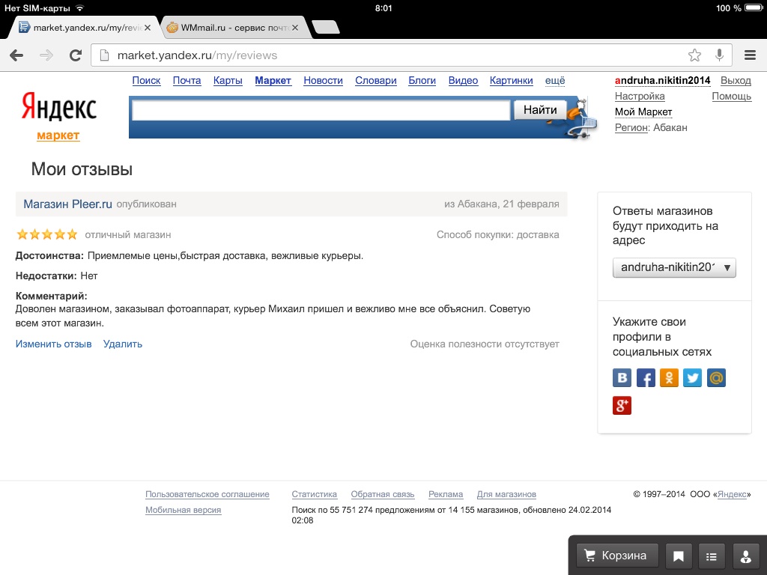Open Для магазинов footer link

click(x=506, y=494)
